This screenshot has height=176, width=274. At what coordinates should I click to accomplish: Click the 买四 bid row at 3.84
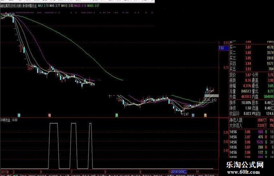(251, 63)
